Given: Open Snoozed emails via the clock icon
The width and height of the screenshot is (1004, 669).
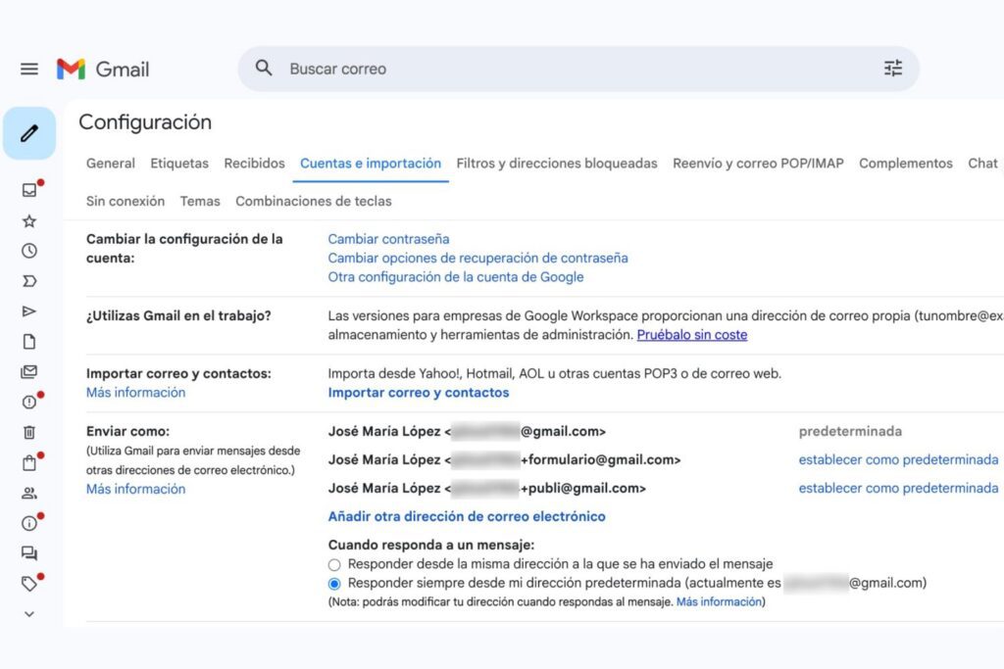Looking at the screenshot, I should tap(29, 251).
